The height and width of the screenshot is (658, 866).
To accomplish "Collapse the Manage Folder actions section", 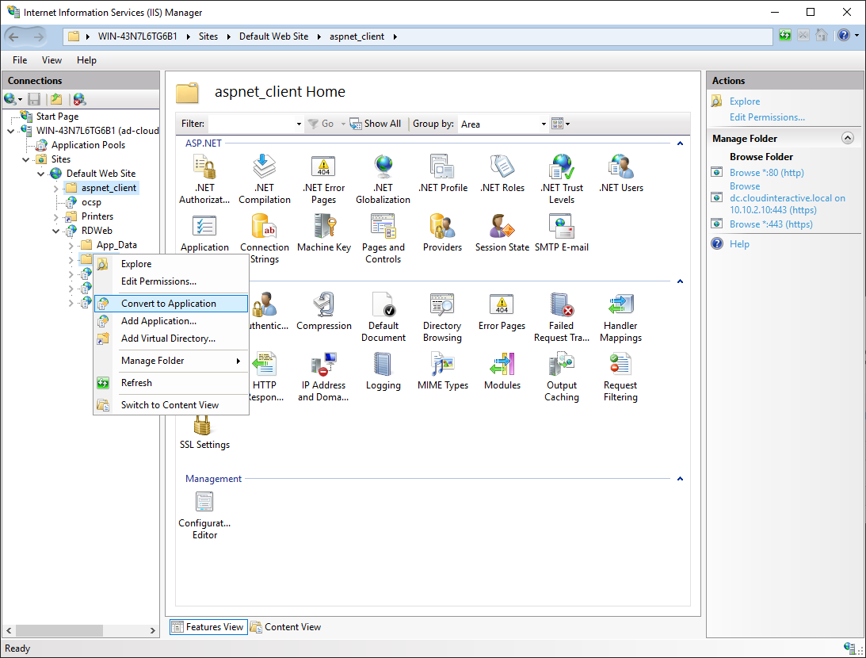I will coord(848,138).
